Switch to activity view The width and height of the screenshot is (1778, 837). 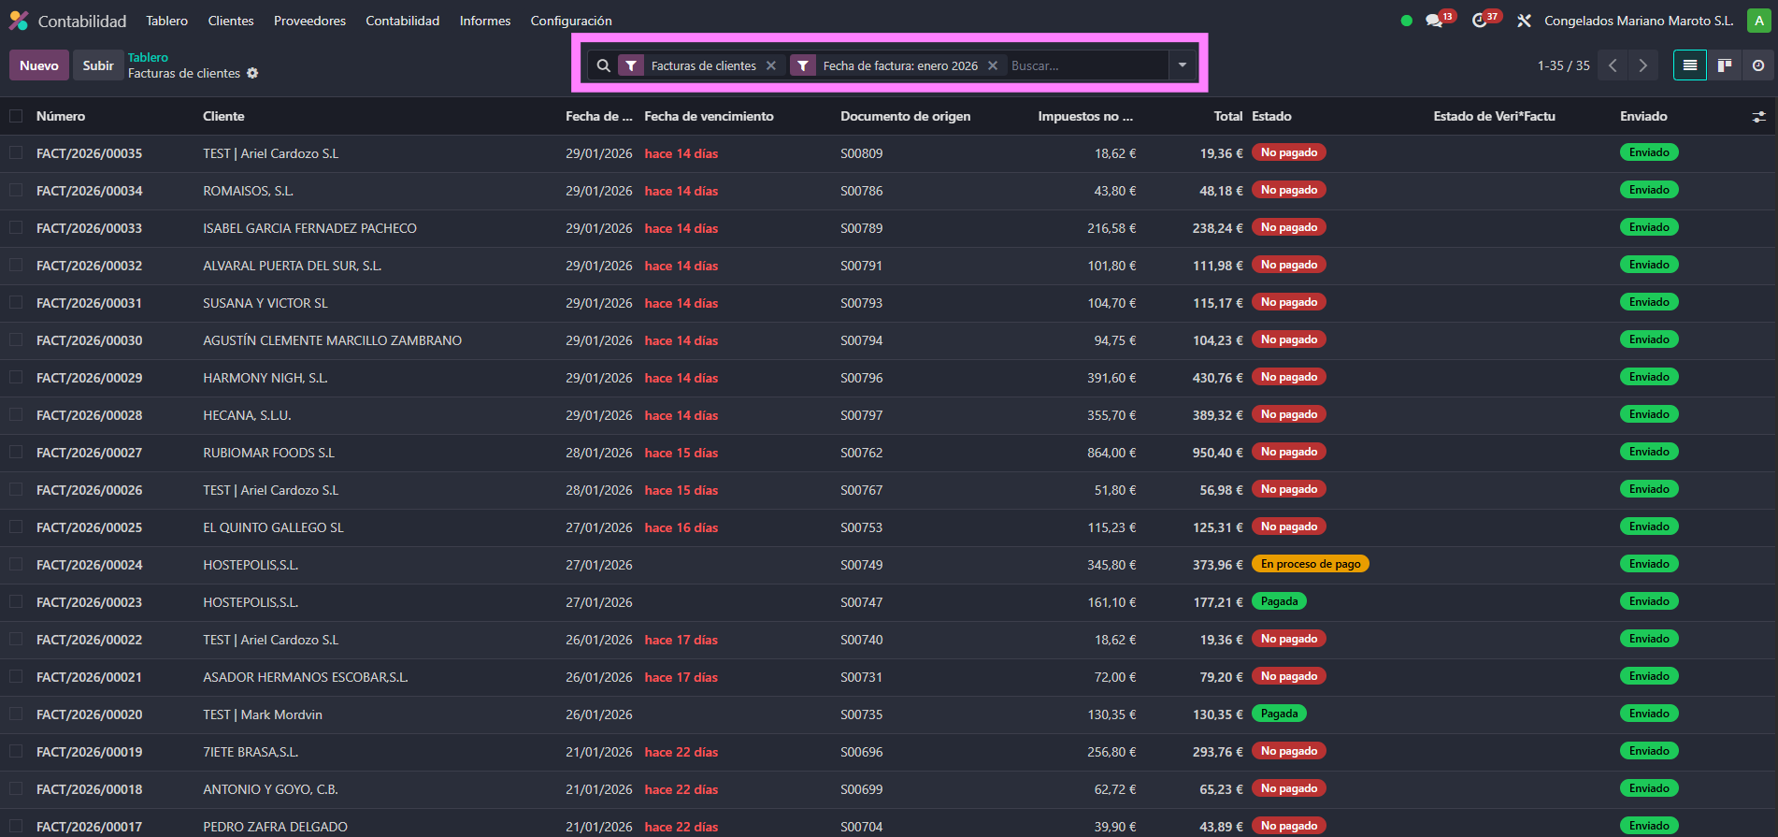1758,65
